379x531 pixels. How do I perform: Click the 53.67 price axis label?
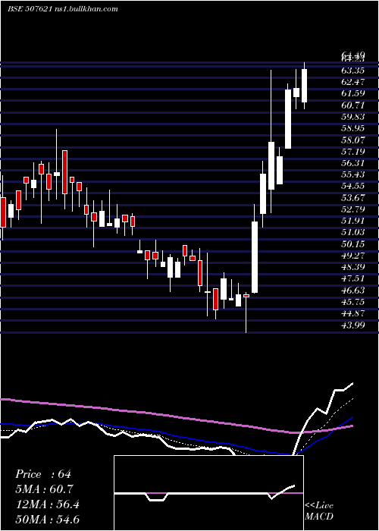pyautogui.click(x=352, y=198)
